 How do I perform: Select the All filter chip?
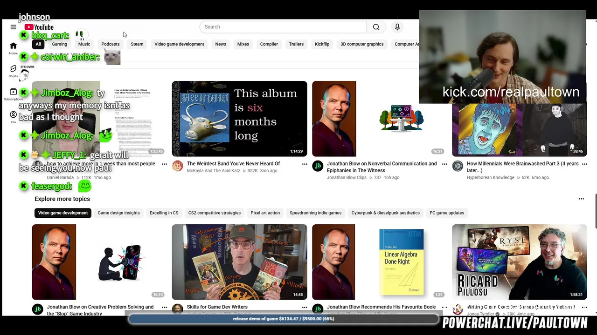[38, 44]
